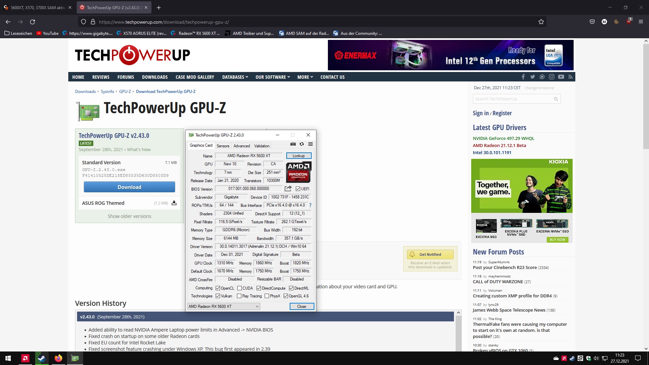
Task: Toggle the Ray Tracing checkbox
Action: pyautogui.click(x=239, y=296)
